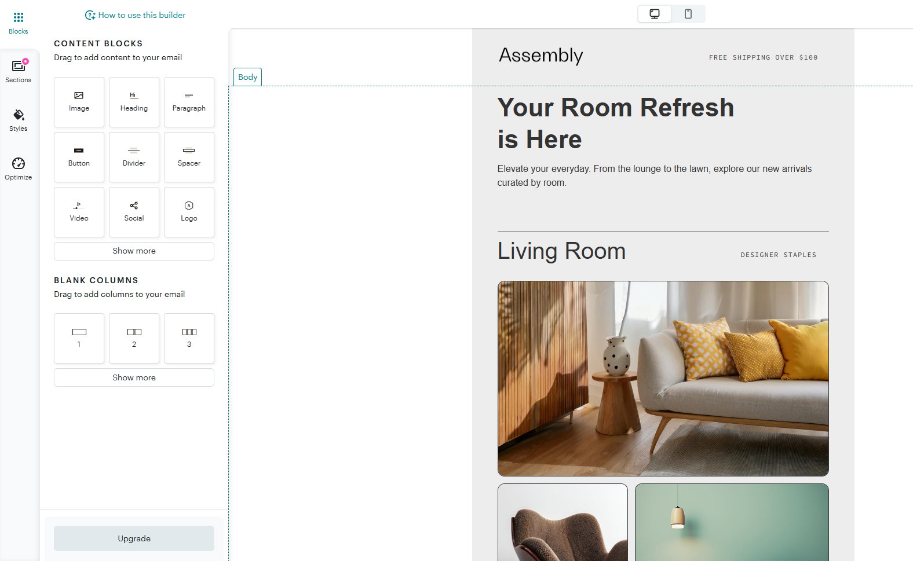913x561 pixels.
Task: Select the Spacer content block
Action: pos(189,157)
